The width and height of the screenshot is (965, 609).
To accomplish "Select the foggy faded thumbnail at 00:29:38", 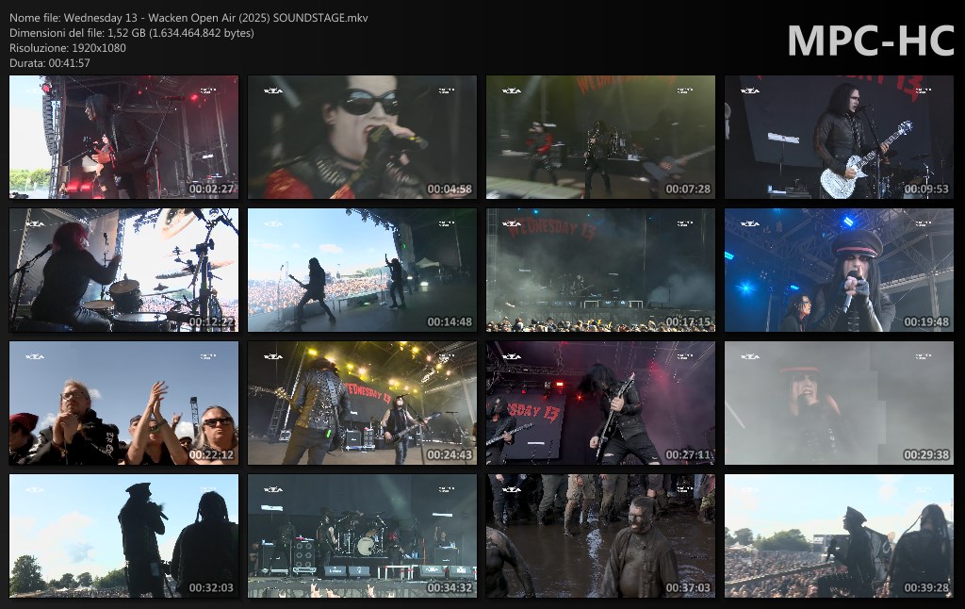I will pyautogui.click(x=839, y=403).
